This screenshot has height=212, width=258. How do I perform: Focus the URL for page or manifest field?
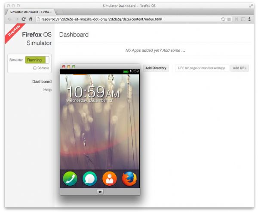pyautogui.click(x=202, y=68)
